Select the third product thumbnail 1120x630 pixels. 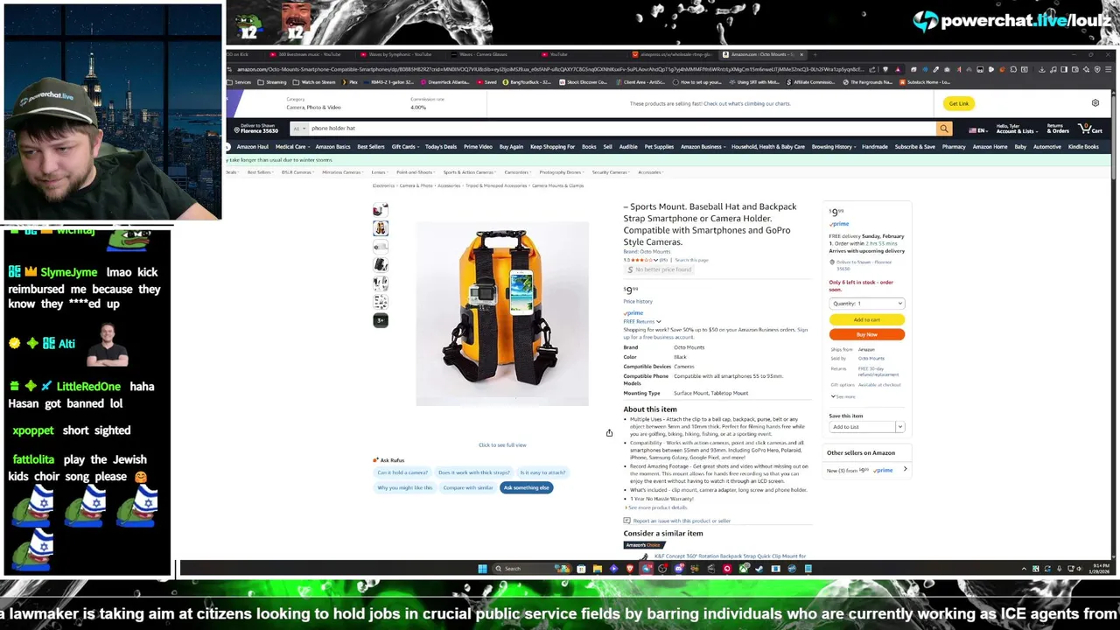point(380,247)
